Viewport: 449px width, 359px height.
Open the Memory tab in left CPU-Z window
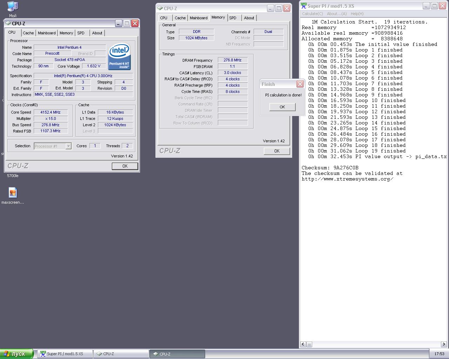(66, 33)
